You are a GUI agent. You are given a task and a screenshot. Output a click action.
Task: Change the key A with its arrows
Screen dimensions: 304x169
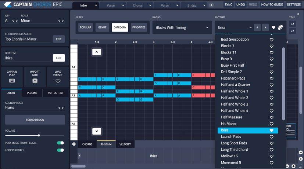point(15,21)
